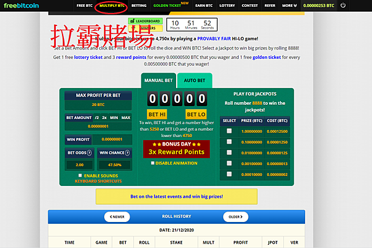Click the DATE: 21/12/2020 row
Viewport: 372px width, 248px height.
click(x=177, y=230)
